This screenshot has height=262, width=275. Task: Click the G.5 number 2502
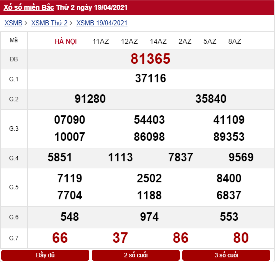(x=149, y=178)
